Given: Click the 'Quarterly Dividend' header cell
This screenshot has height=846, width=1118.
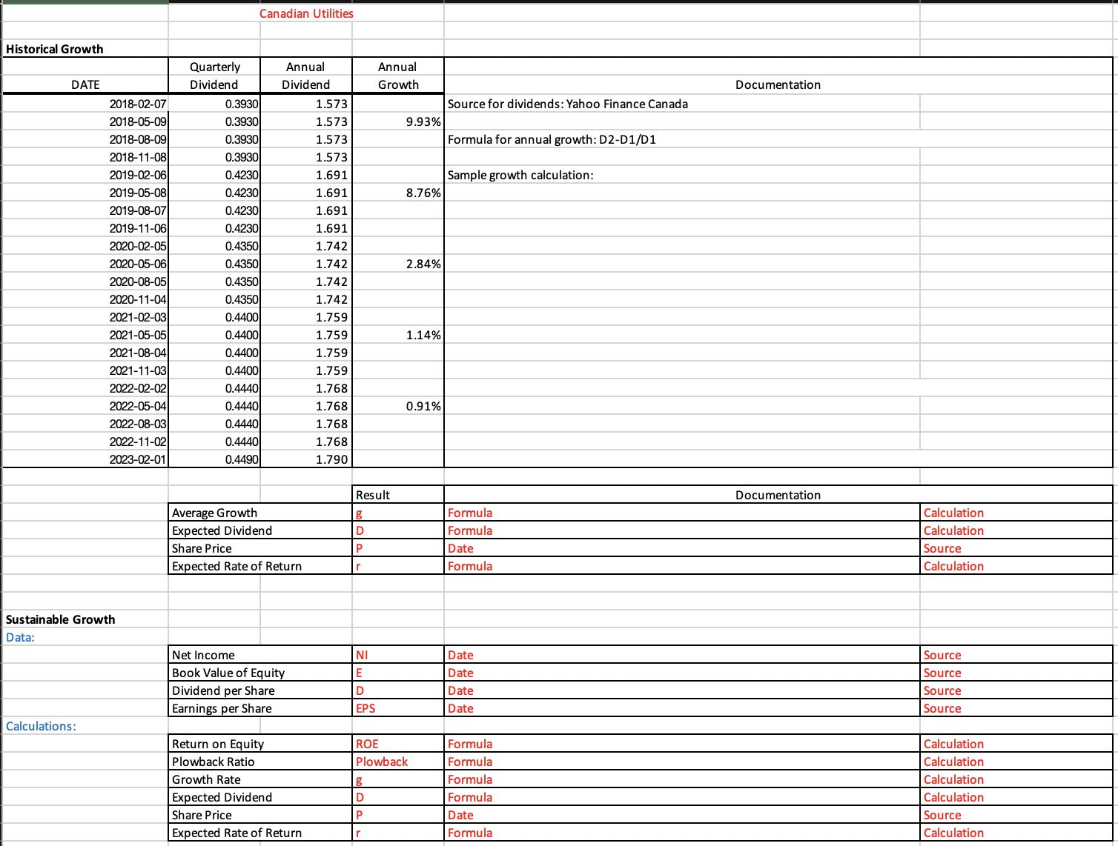Looking at the screenshot, I should (214, 76).
